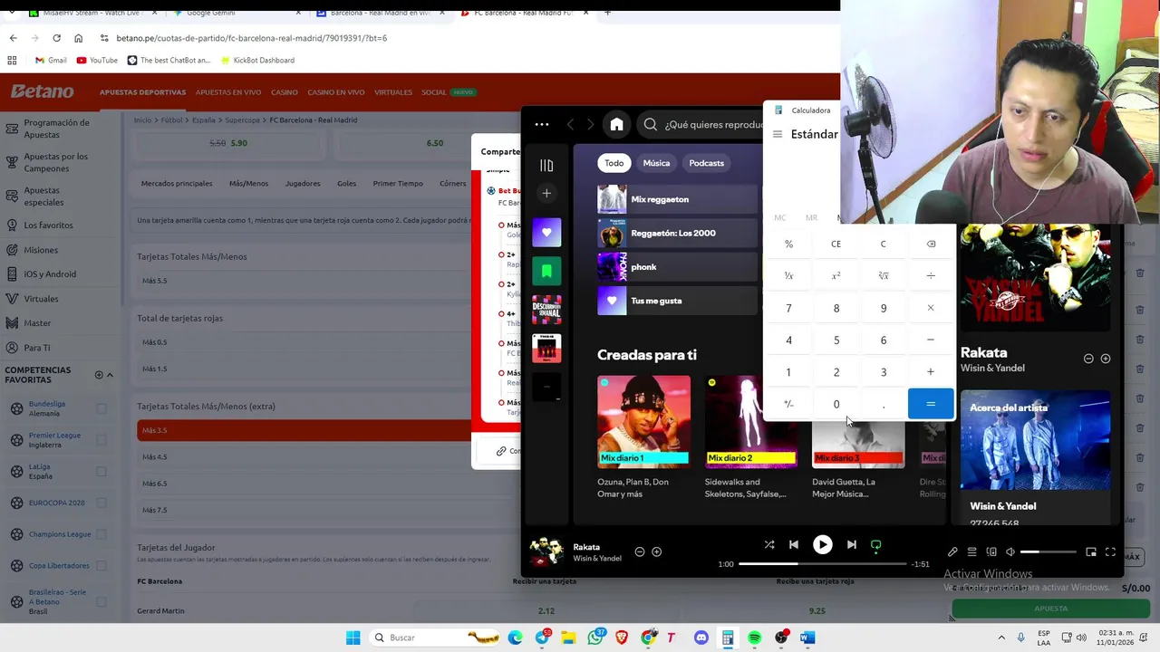Check the Bundesliga favorite checkbox
The image size is (1160, 652).
tap(101, 408)
